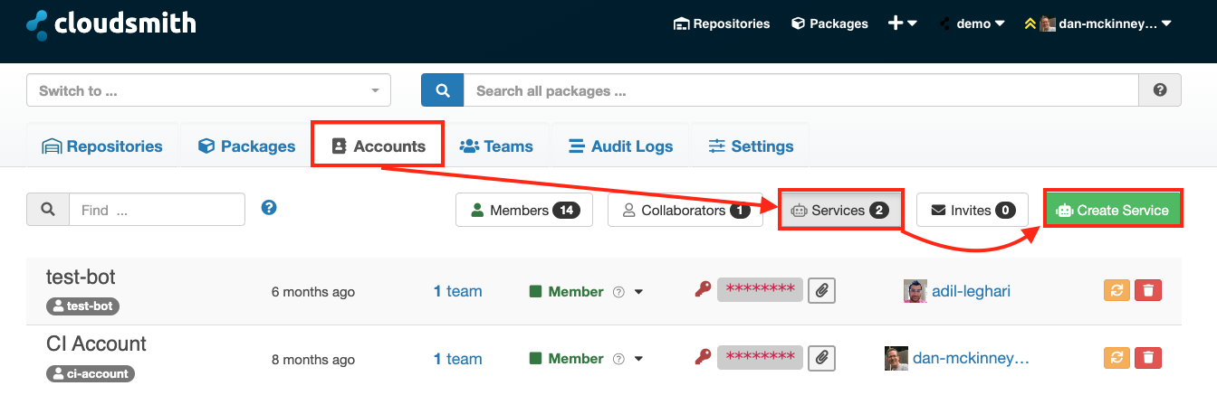This screenshot has height=414, width=1217.
Task: Show the Collaborators list
Action: point(685,210)
